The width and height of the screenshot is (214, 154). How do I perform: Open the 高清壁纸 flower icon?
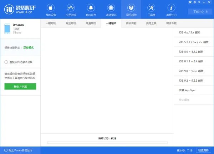[111, 10]
